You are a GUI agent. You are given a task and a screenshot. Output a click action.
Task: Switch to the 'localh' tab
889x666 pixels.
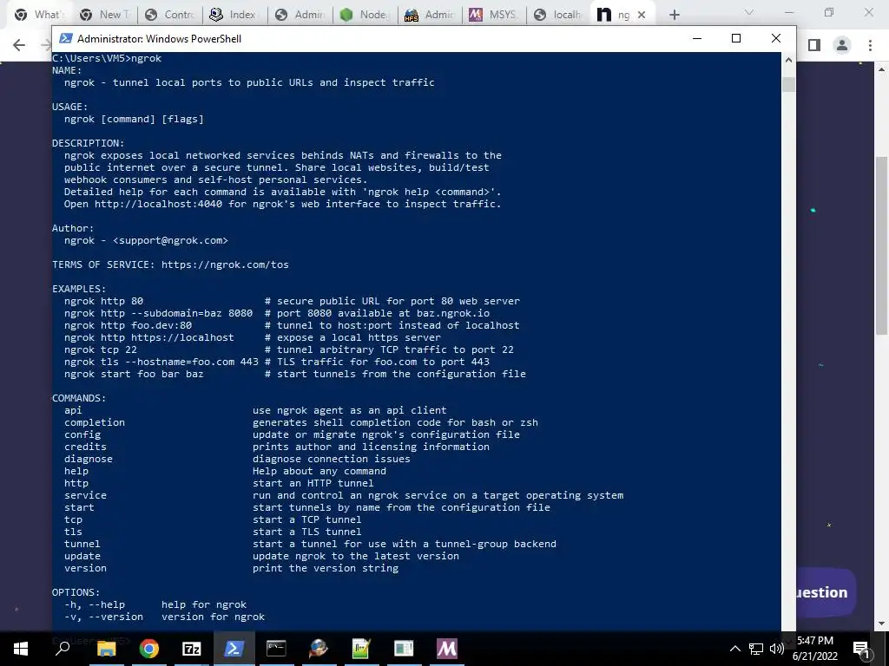558,15
